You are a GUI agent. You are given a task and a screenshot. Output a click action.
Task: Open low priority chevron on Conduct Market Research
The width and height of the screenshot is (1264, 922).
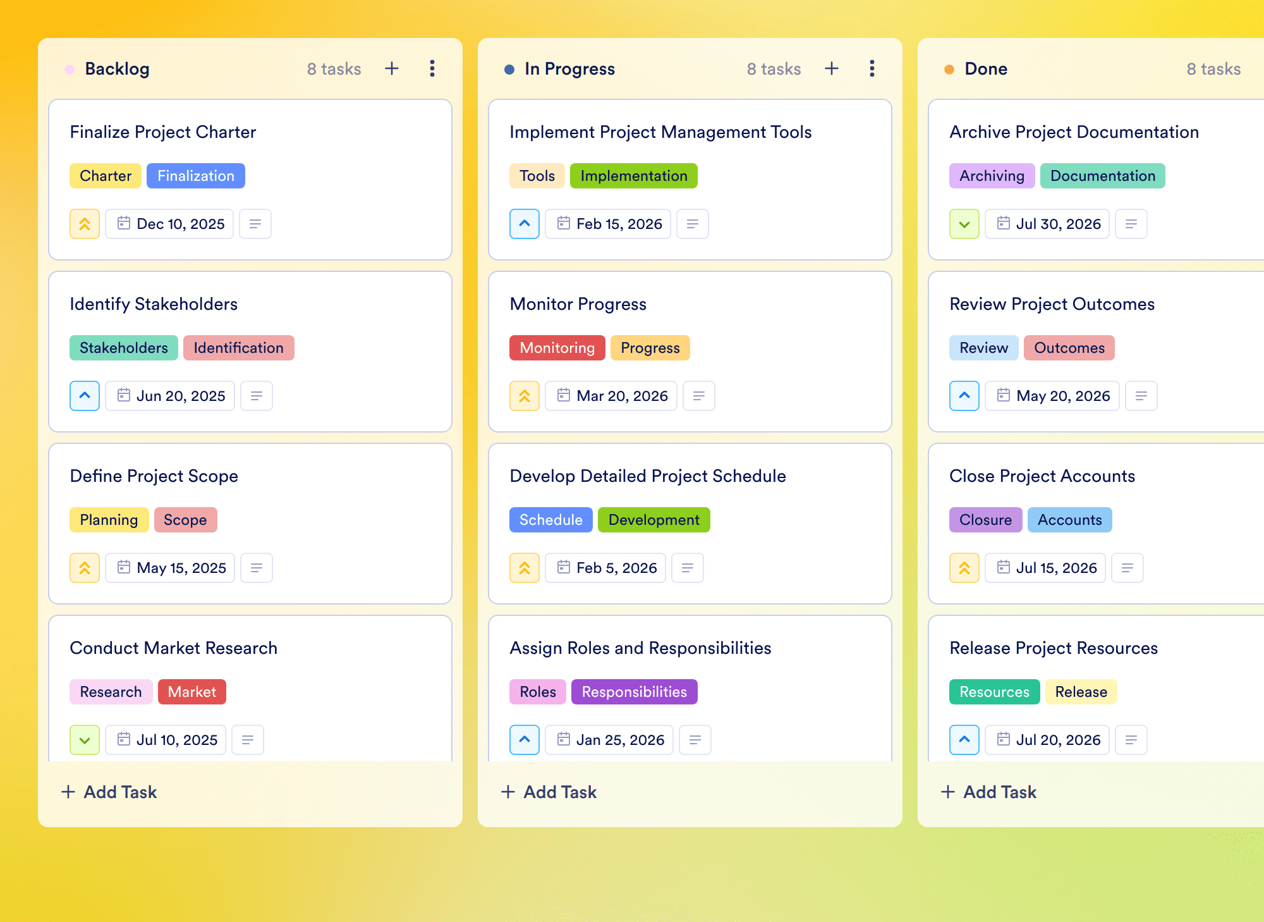pyautogui.click(x=85, y=740)
